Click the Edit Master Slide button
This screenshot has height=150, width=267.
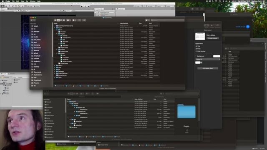pyautogui.click(x=208, y=68)
